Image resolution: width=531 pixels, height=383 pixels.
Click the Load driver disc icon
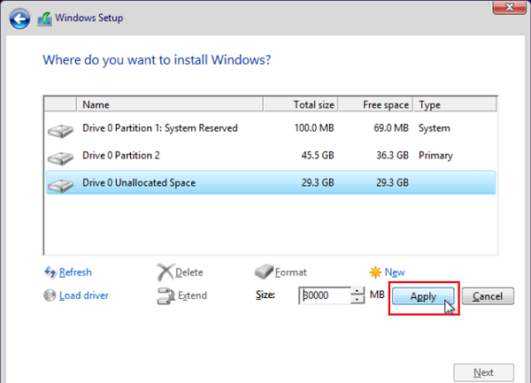pos(50,295)
